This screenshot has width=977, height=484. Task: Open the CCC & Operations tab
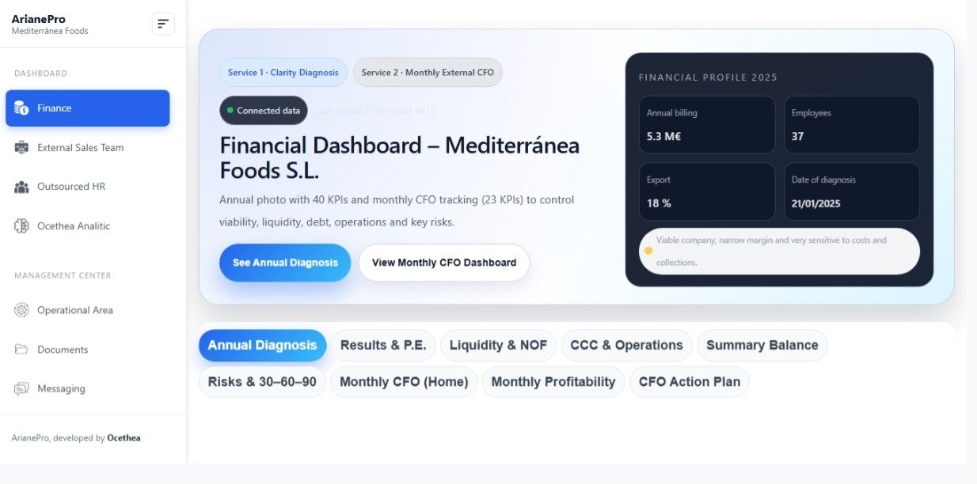626,346
